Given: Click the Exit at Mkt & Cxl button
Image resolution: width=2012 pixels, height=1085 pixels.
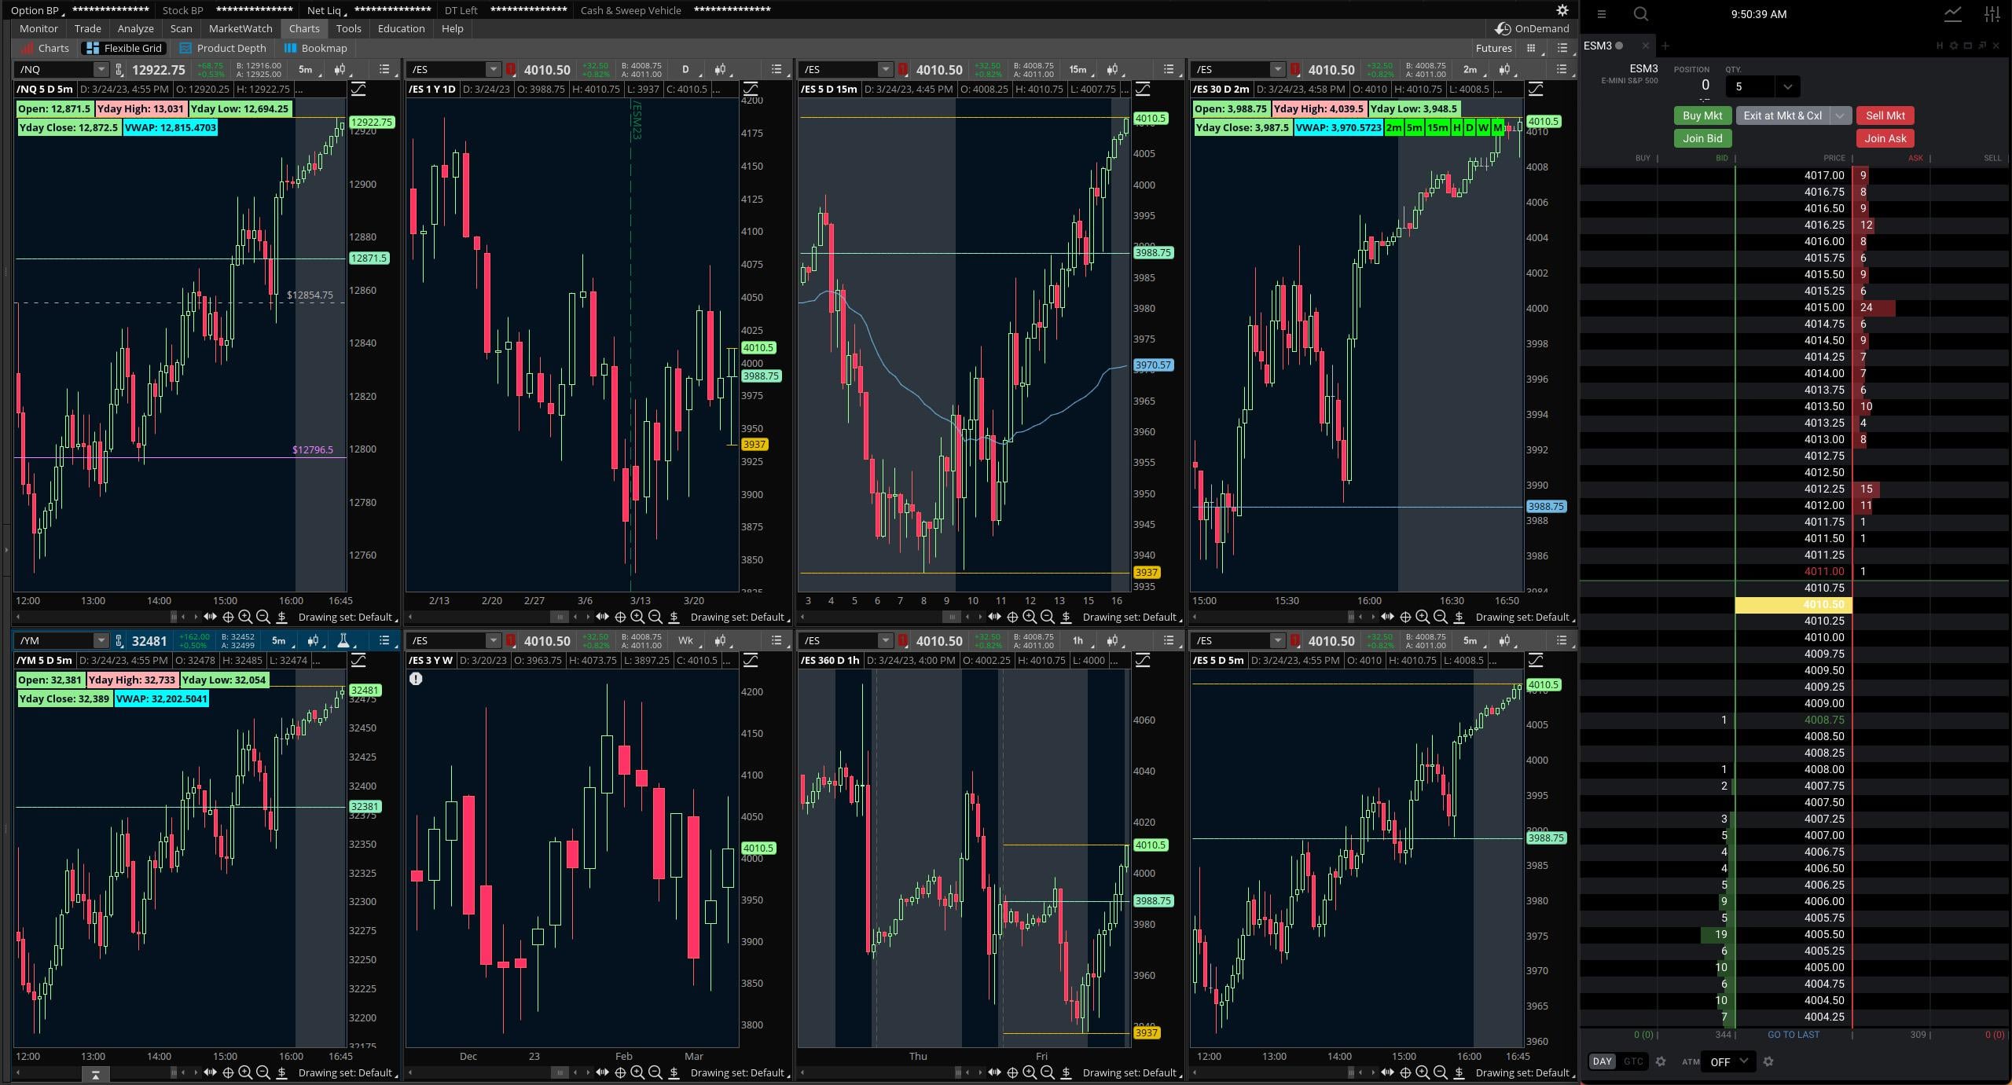Looking at the screenshot, I should point(1783,115).
